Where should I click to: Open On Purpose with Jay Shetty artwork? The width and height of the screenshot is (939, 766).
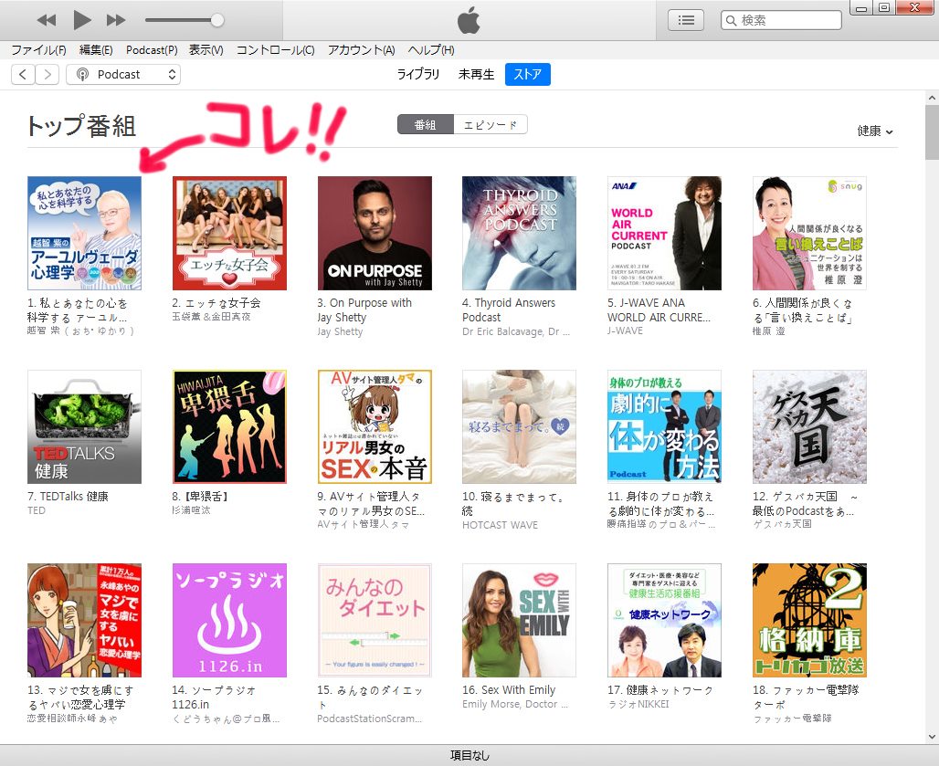[x=375, y=233]
